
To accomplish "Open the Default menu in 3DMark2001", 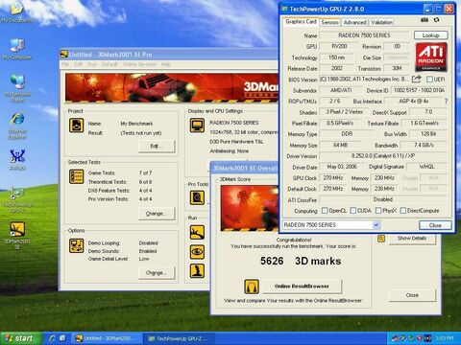I will tap(109, 64).
